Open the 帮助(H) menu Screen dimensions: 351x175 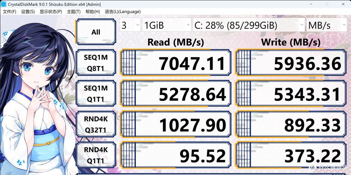click(x=93, y=12)
